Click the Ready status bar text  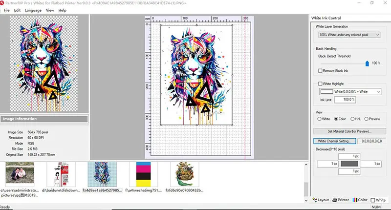tap(5, 207)
